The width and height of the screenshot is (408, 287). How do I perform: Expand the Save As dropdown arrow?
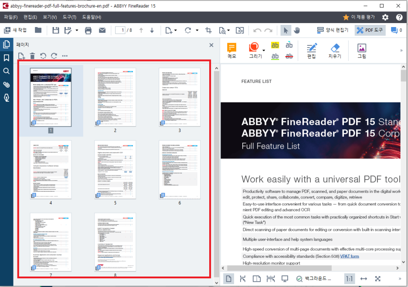click(77, 31)
